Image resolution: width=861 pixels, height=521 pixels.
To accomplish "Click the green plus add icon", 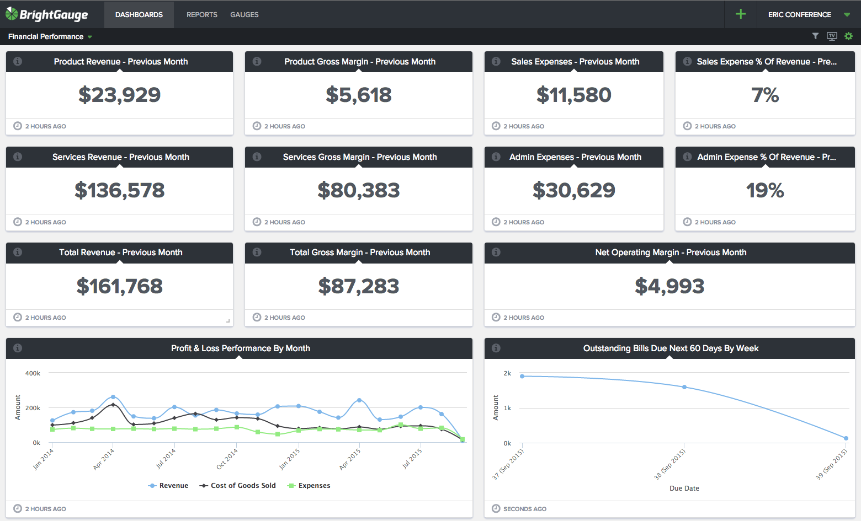I will tap(741, 14).
